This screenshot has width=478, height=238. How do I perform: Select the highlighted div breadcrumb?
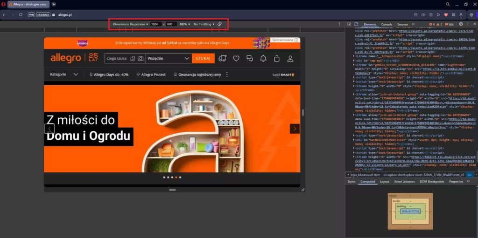coord(470,175)
